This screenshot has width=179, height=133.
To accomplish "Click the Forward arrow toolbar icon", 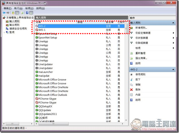I will point(8,13).
